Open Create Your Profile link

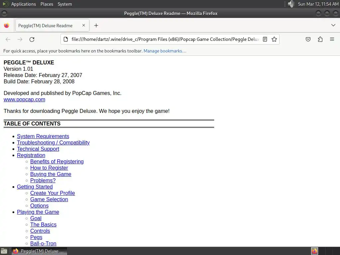tap(52, 193)
